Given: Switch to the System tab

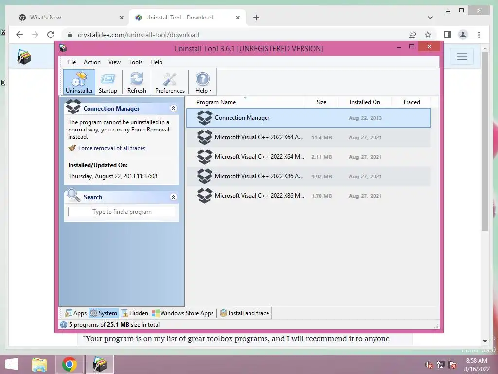Looking at the screenshot, I should 104,313.
